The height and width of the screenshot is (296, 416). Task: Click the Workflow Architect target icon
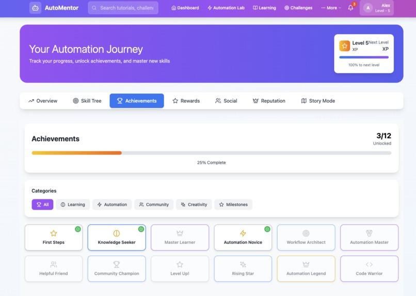tap(306, 233)
